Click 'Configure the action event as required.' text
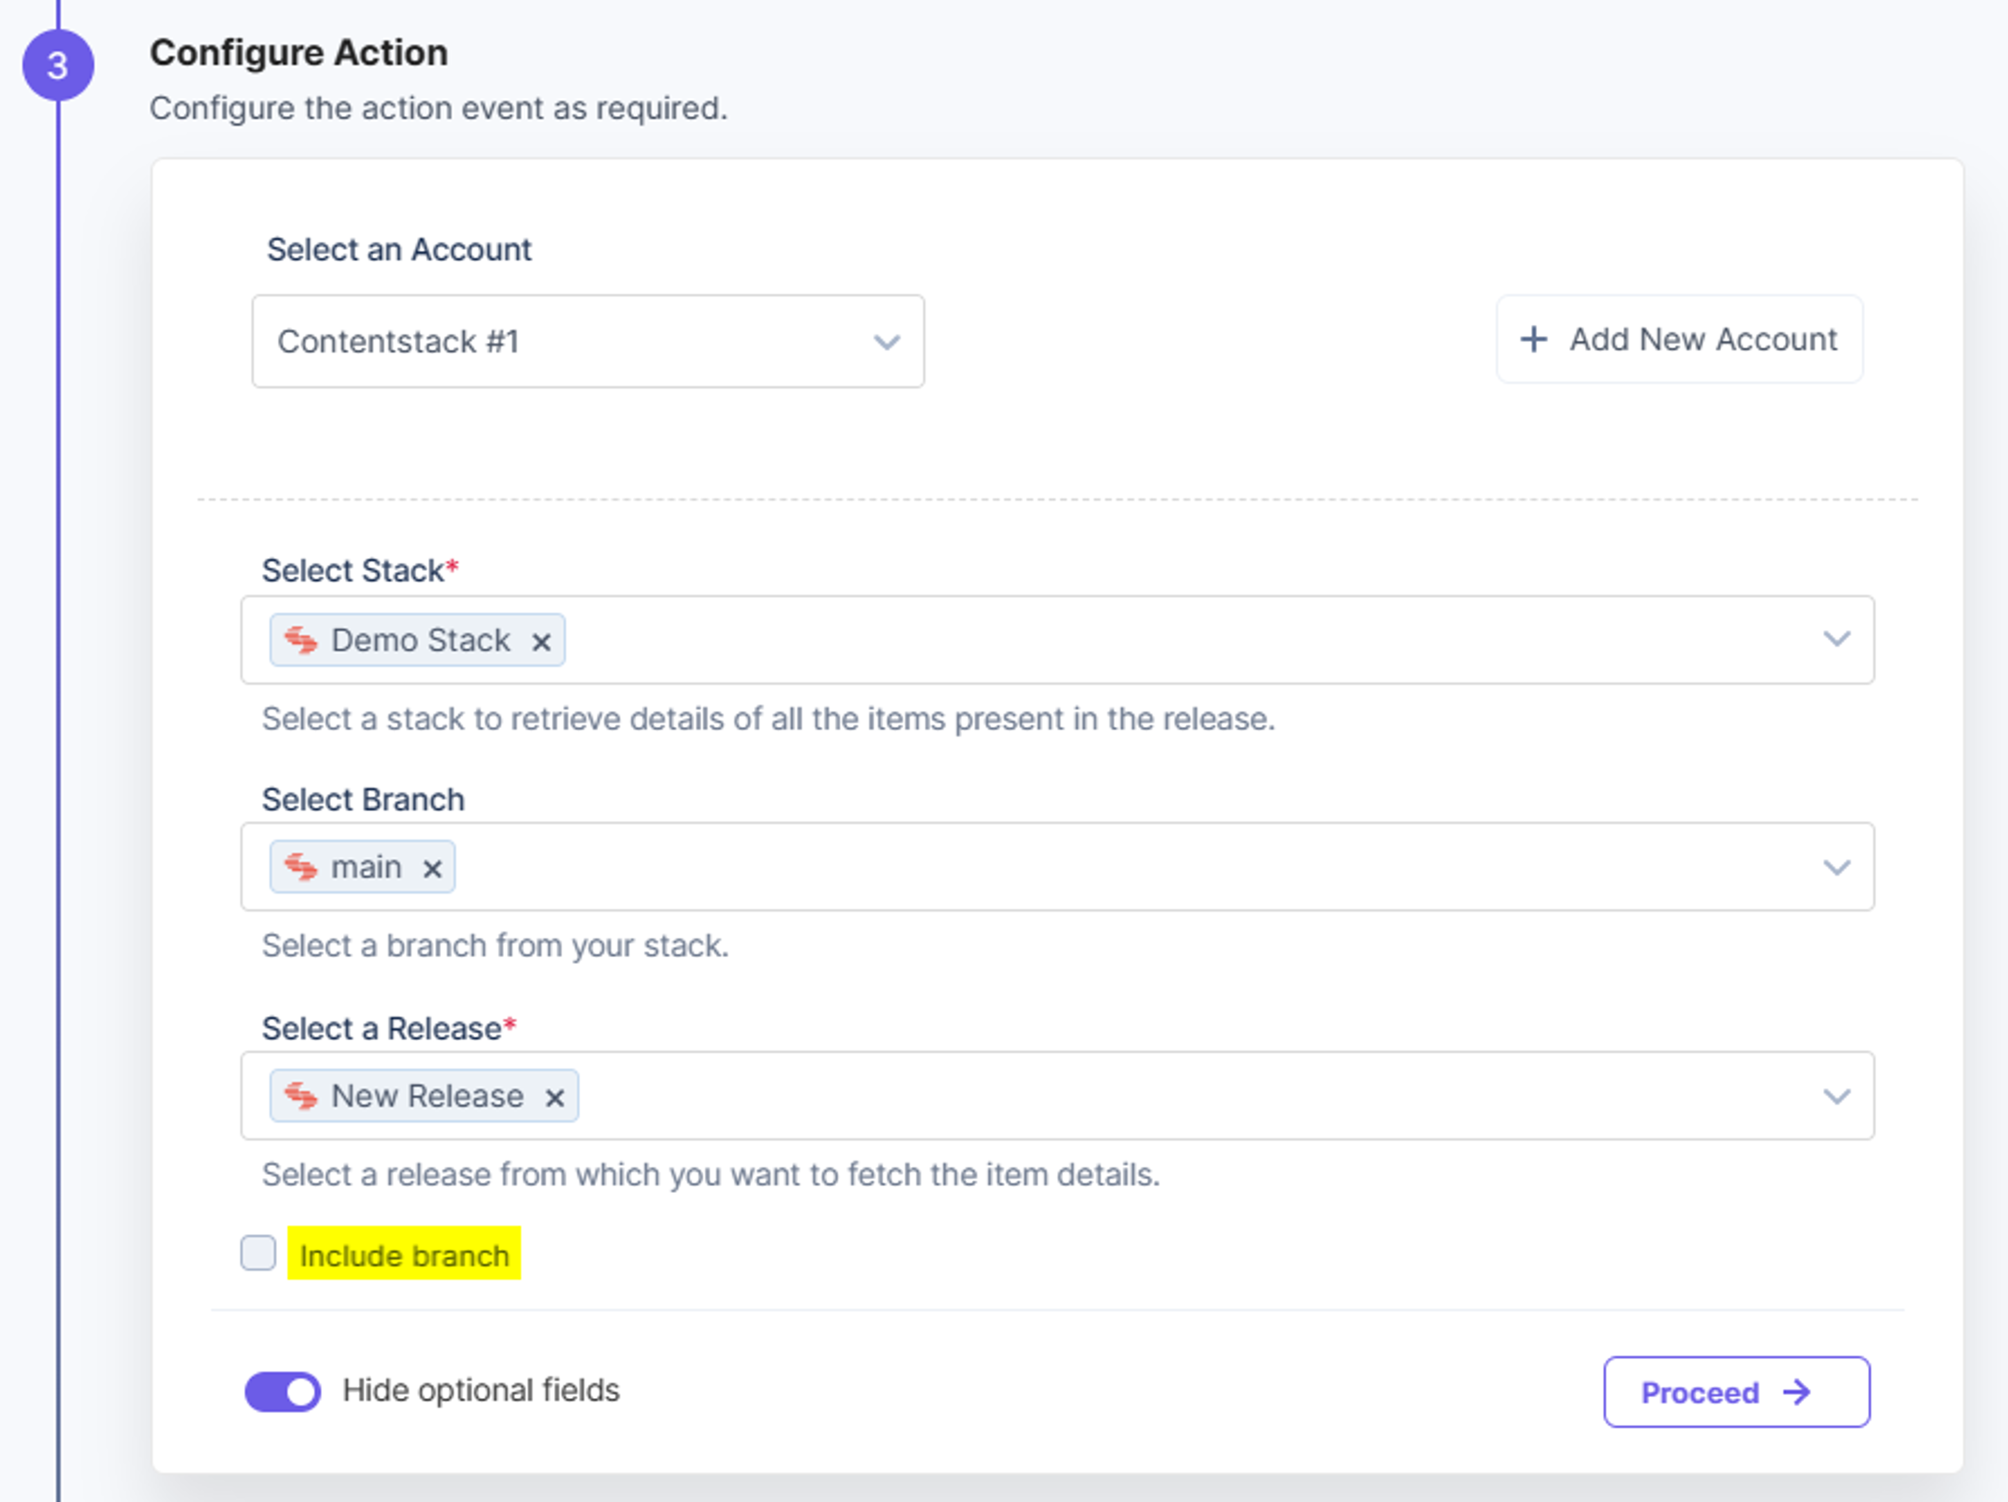2008x1502 pixels. (438, 108)
